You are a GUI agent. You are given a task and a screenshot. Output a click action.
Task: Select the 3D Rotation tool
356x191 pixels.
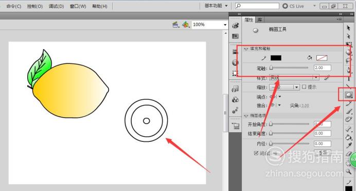pyautogui.click(x=349, y=52)
